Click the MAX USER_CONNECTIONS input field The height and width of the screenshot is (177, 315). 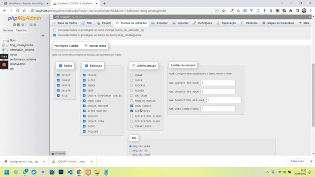click(218, 109)
